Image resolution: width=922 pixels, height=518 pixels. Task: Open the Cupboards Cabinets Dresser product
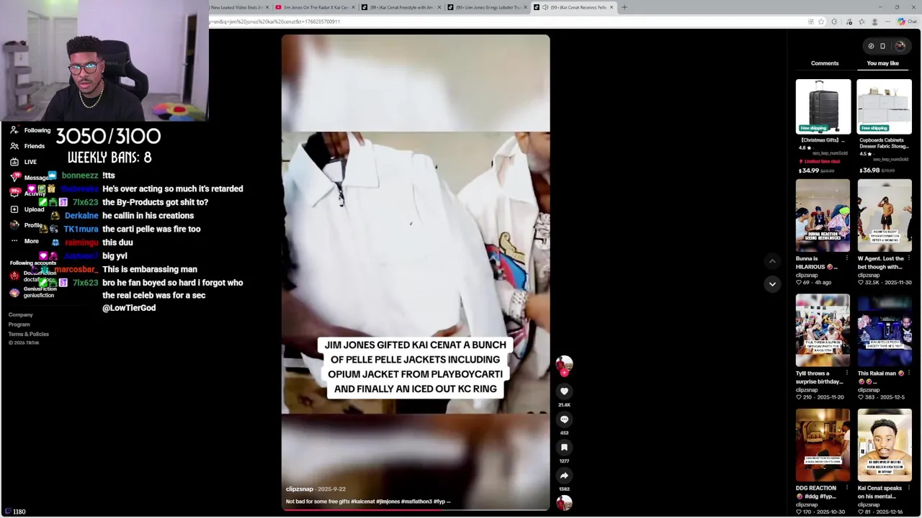pos(885,106)
